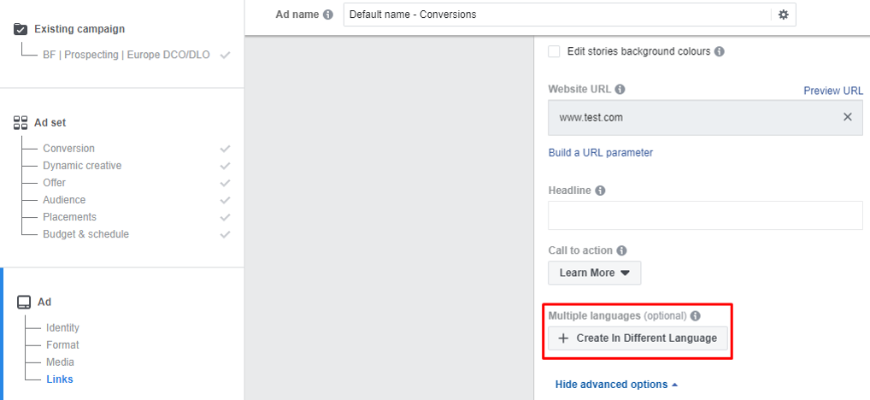870x400 pixels.
Task: Open the Learn More call to action dropdown
Action: point(594,273)
